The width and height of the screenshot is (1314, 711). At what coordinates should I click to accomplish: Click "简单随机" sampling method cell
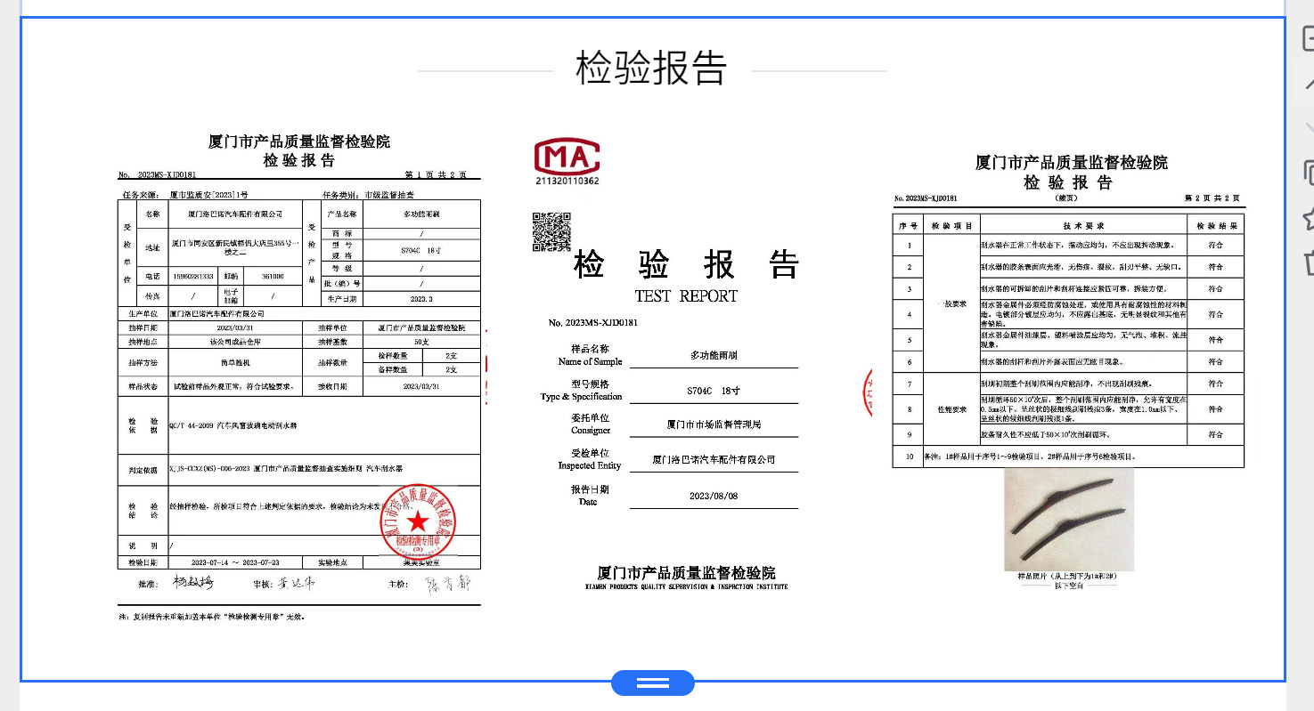point(235,363)
